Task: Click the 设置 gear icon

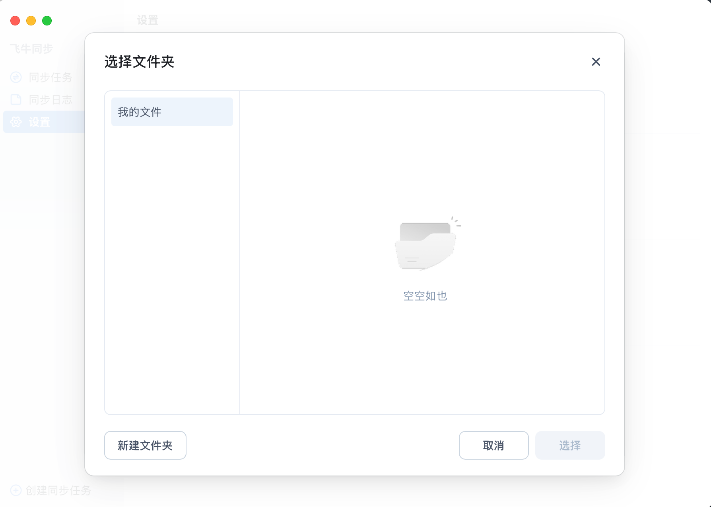Action: pos(16,122)
